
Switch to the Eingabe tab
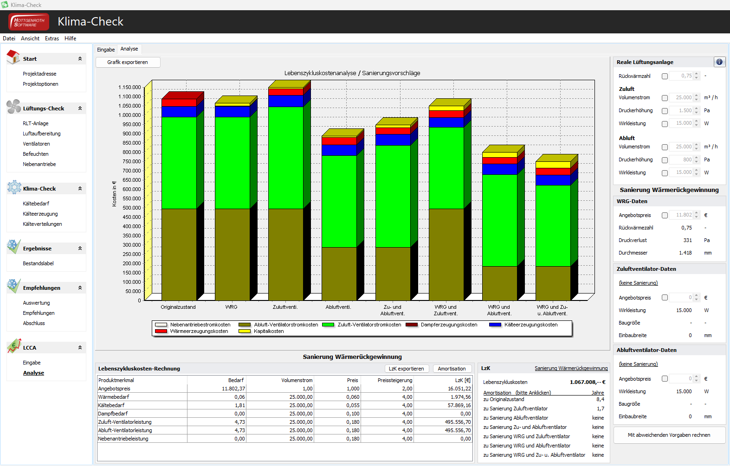(x=106, y=50)
